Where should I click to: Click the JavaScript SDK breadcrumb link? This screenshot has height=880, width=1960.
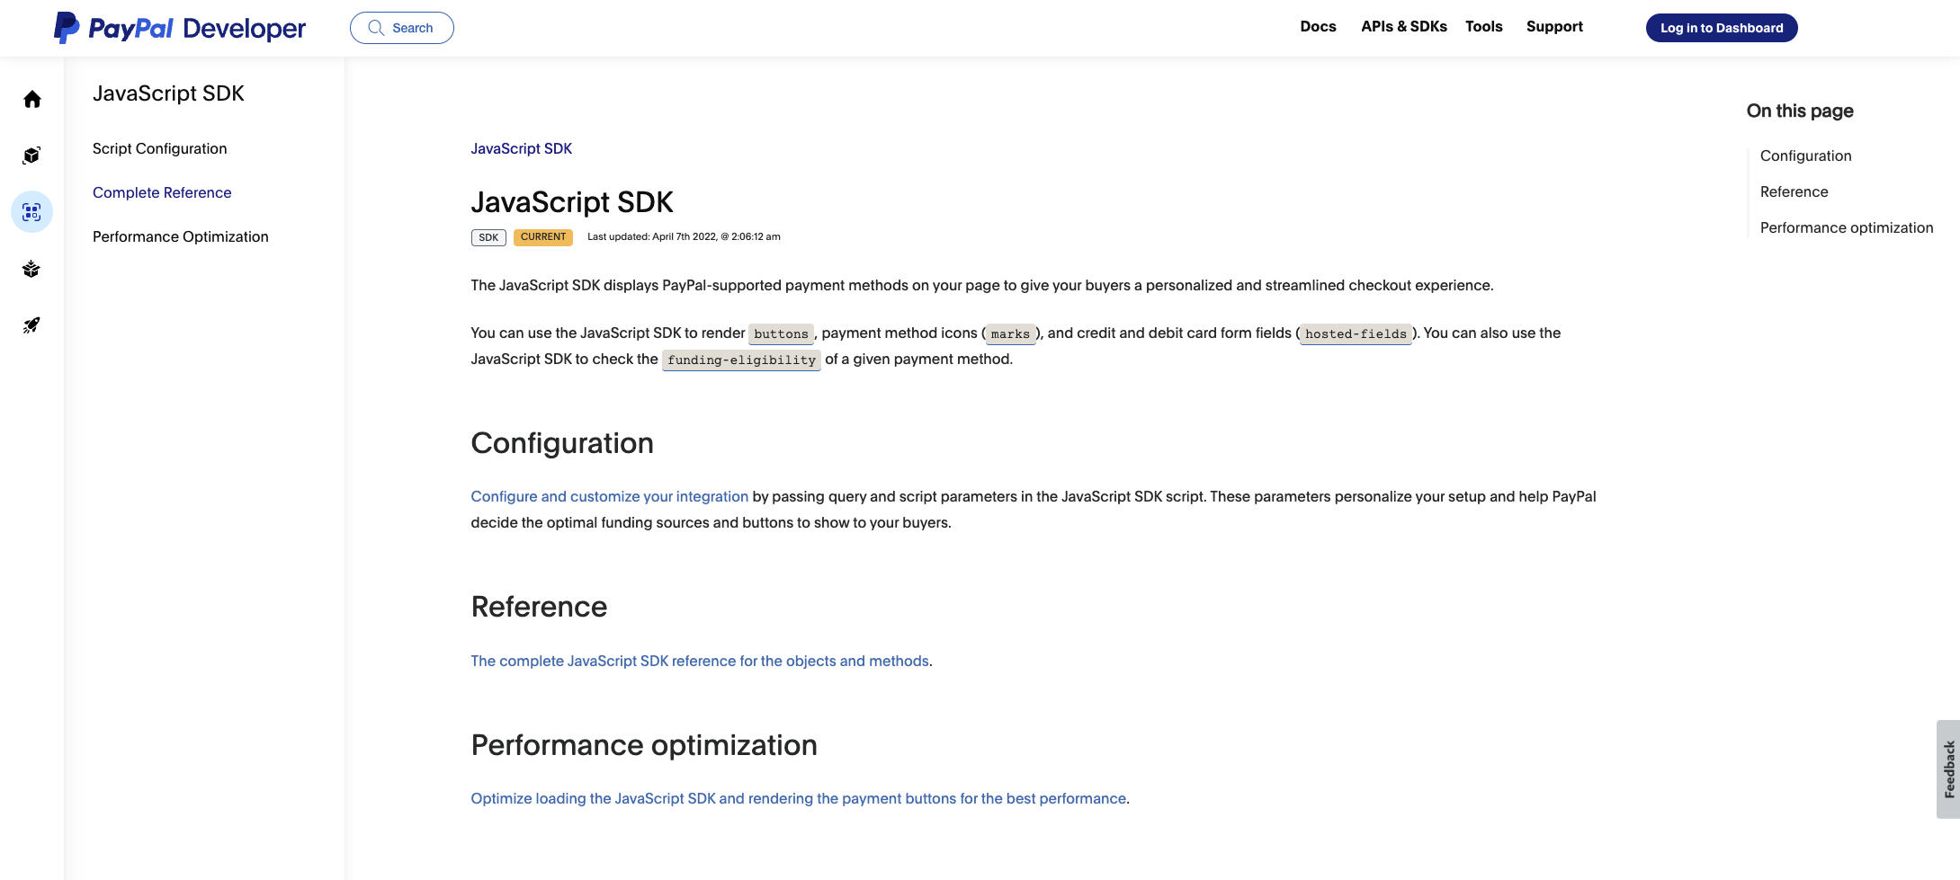522,148
